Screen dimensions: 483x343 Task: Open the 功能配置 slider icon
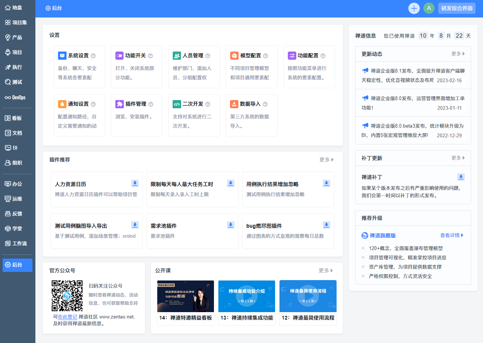[x=292, y=56]
